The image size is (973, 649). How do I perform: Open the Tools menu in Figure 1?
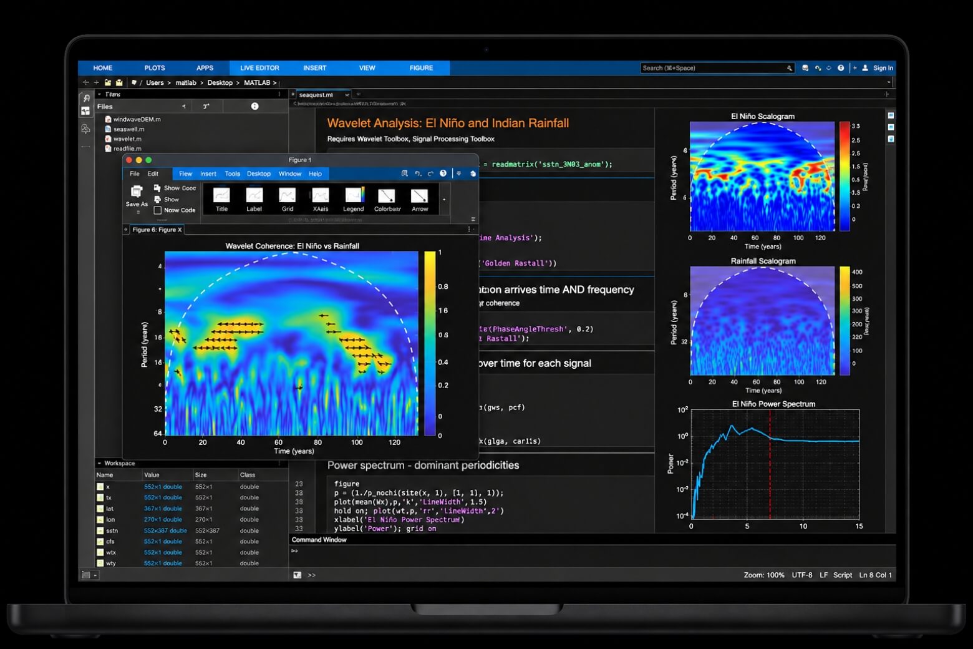click(232, 174)
